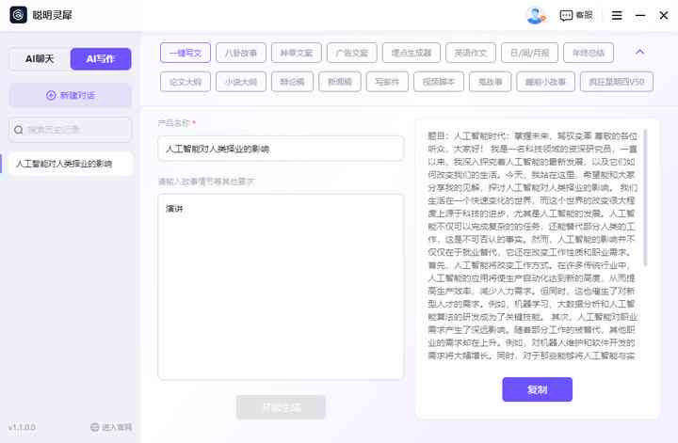This screenshot has height=443, width=678.
Task: Click the globe icon beside 进入官网
Action: click(95, 427)
